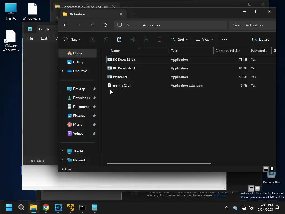Click the horizontal scrollbar in file list
This screenshot has height=214, width=285.
click(x=159, y=164)
